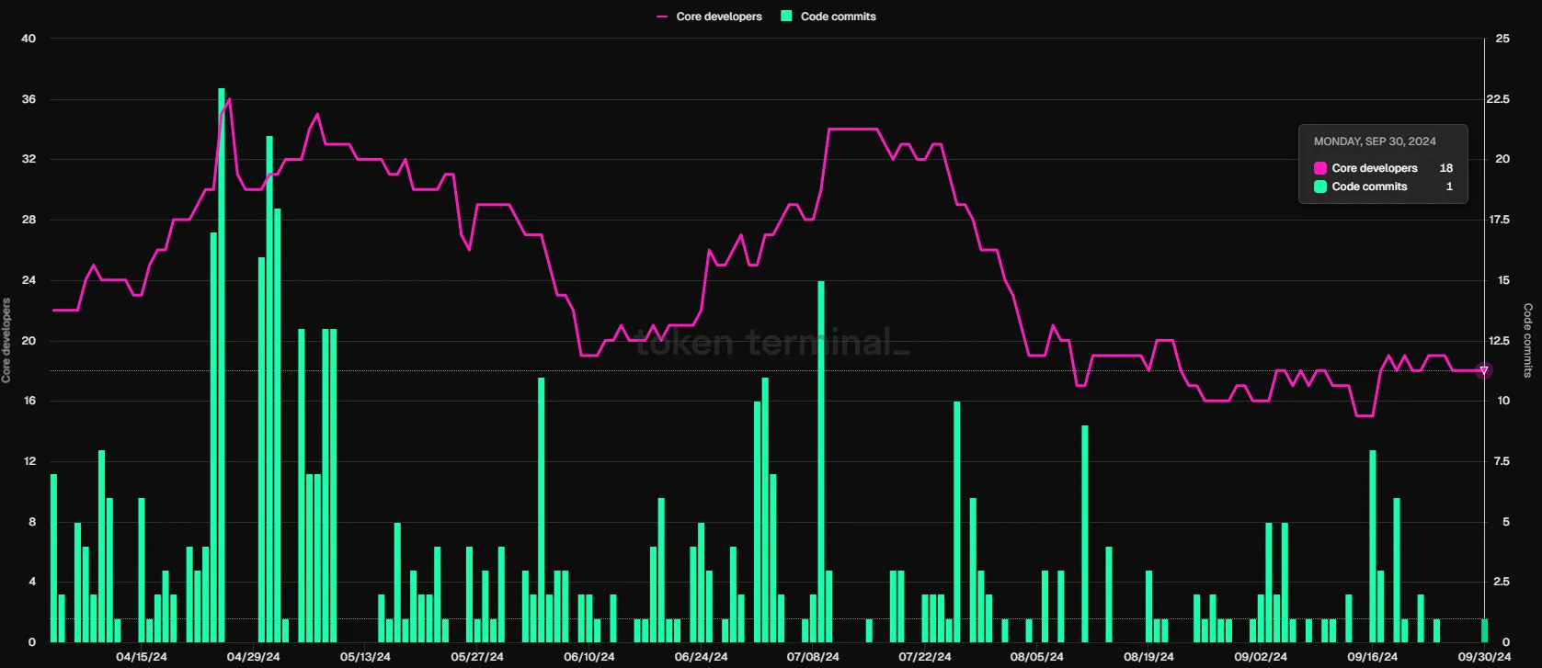Image resolution: width=1542 pixels, height=668 pixels.
Task: Toggle the Core developers series in the top legend
Action: [x=709, y=17]
